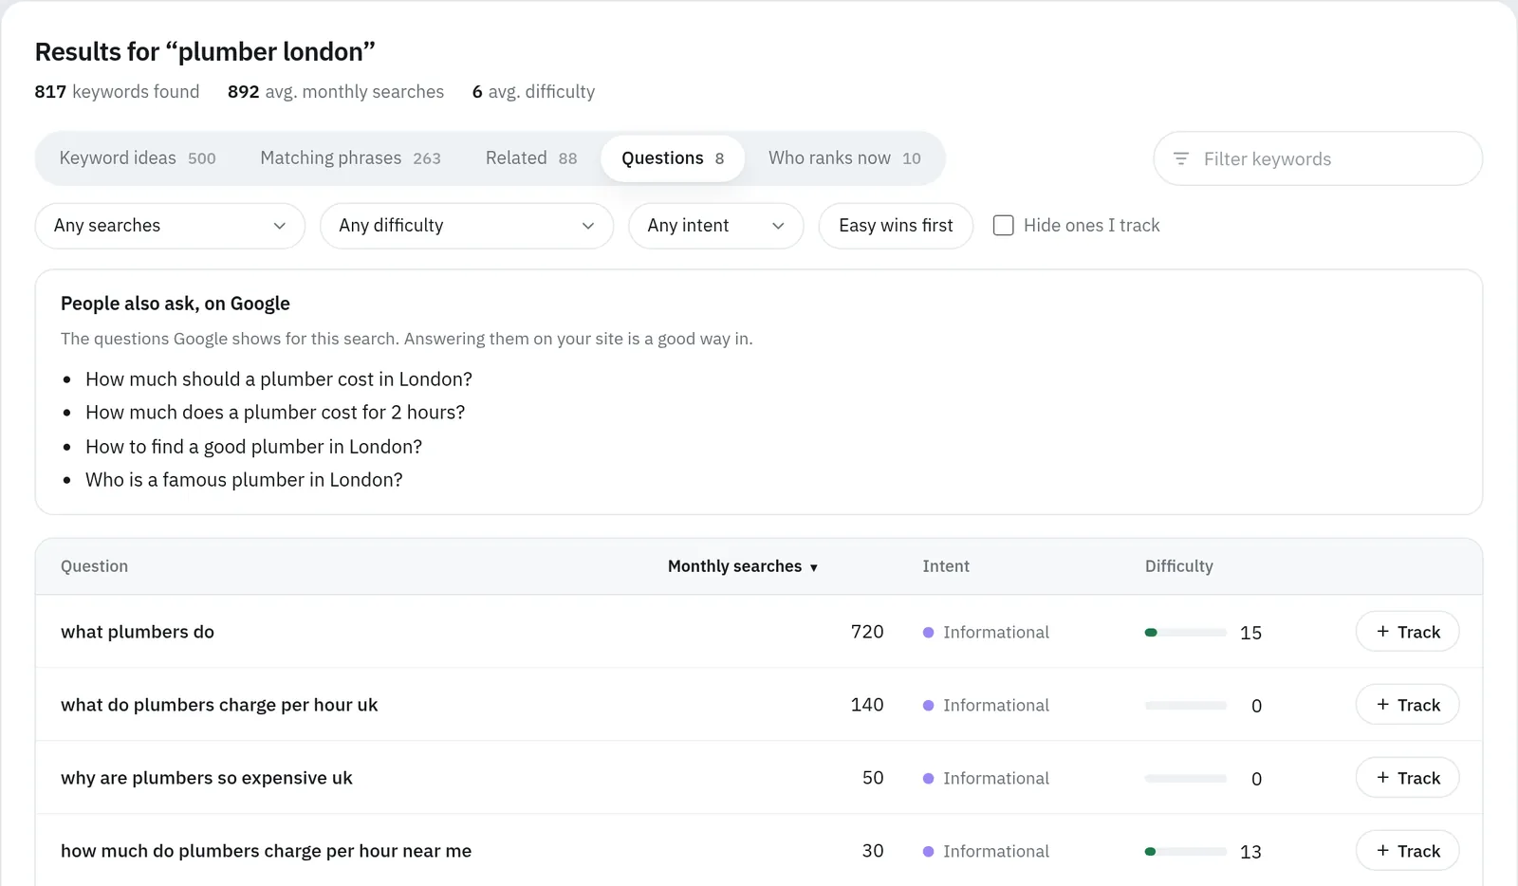This screenshot has width=1518, height=886.
Task: Click the Intent column header
Action: [946, 566]
